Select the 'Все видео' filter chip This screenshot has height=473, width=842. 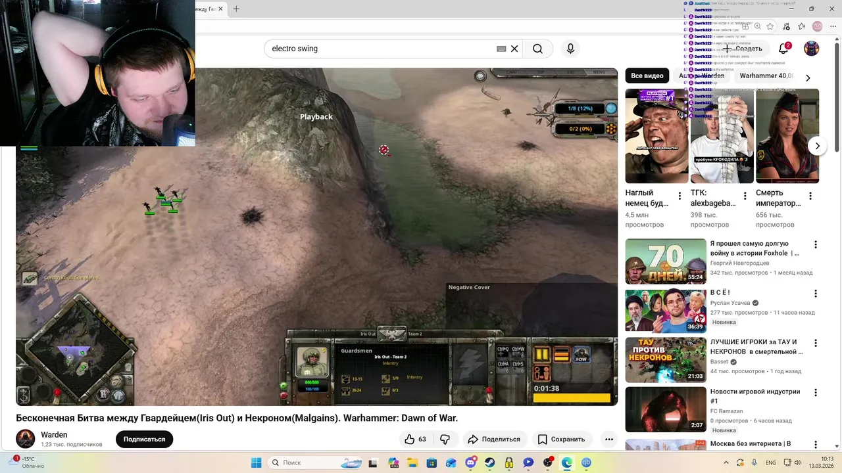point(647,76)
